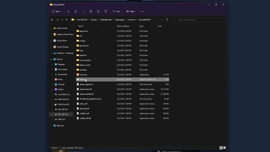Expand the Desktop tree node chevron
270x152 pixels.
click(x=52, y=65)
